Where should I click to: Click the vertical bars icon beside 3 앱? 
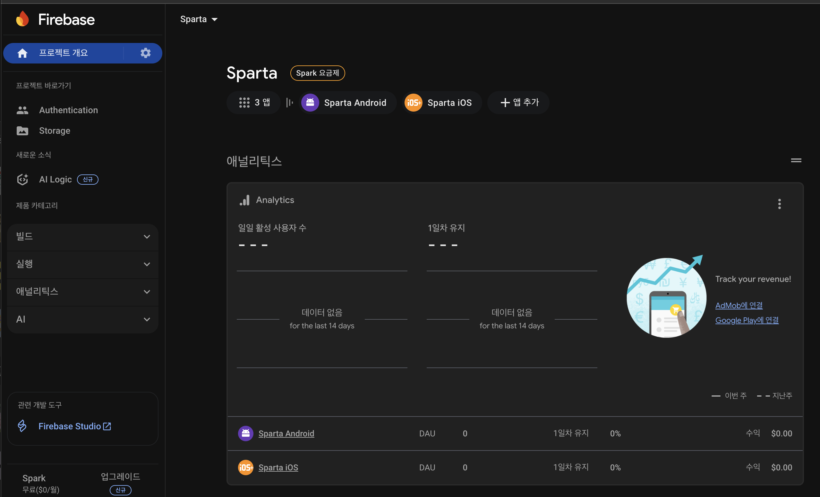point(289,103)
